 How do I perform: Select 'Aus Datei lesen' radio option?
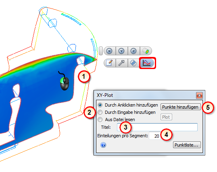(x=100, y=120)
